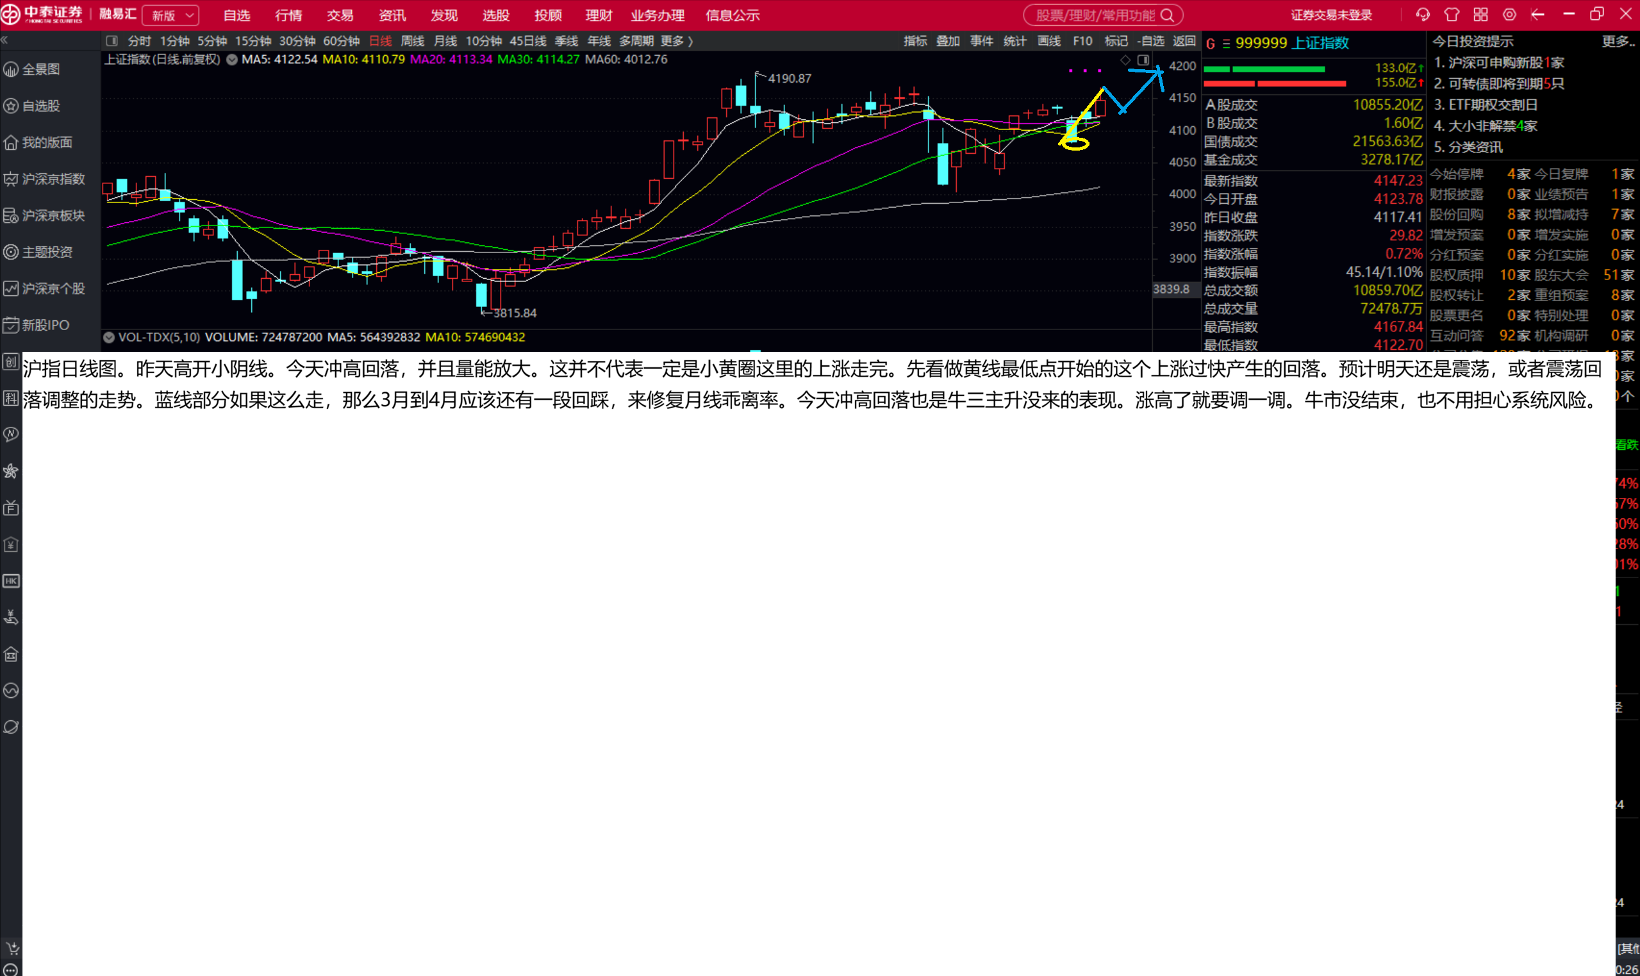
Task: Click the HK market icon in sidebar
Action: coord(11,581)
